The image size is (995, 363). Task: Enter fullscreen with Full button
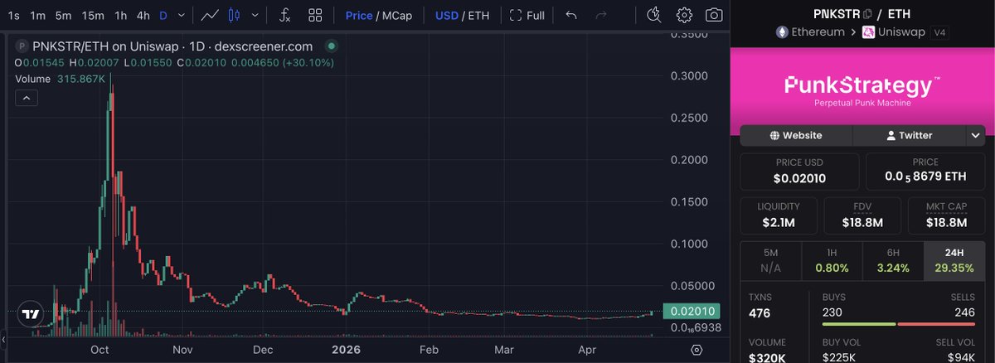click(527, 15)
